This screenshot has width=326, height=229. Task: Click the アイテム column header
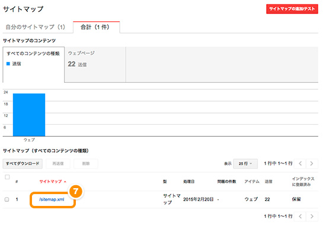[x=252, y=182]
